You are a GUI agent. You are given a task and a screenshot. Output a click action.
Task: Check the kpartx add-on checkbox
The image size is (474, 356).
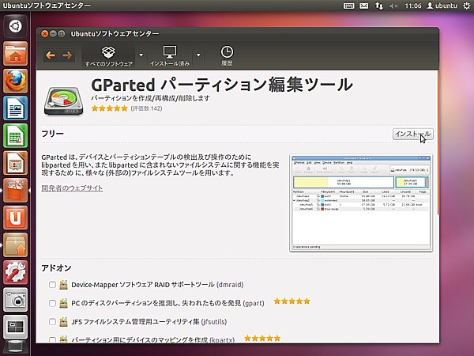[x=52, y=339]
